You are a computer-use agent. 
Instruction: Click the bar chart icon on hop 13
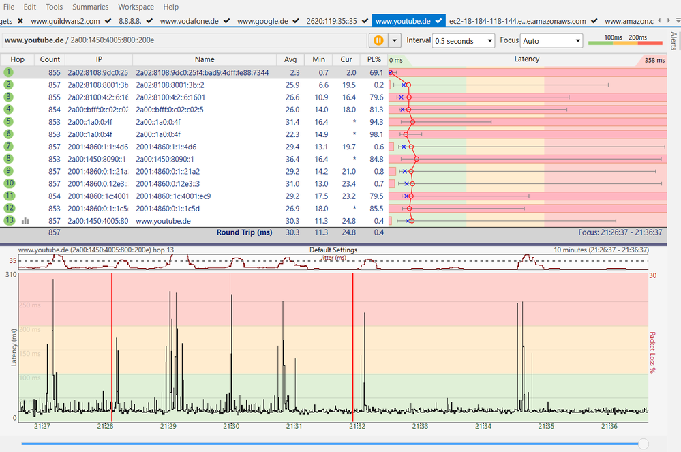(25, 221)
